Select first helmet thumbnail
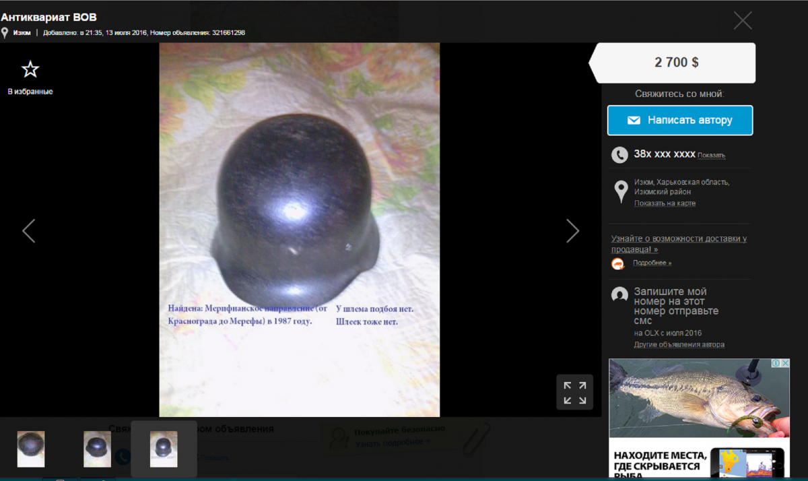The image size is (808, 481). point(31,449)
